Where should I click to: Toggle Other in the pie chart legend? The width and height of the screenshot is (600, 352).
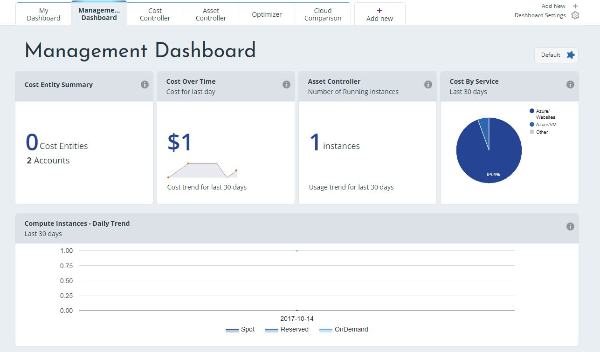(541, 132)
